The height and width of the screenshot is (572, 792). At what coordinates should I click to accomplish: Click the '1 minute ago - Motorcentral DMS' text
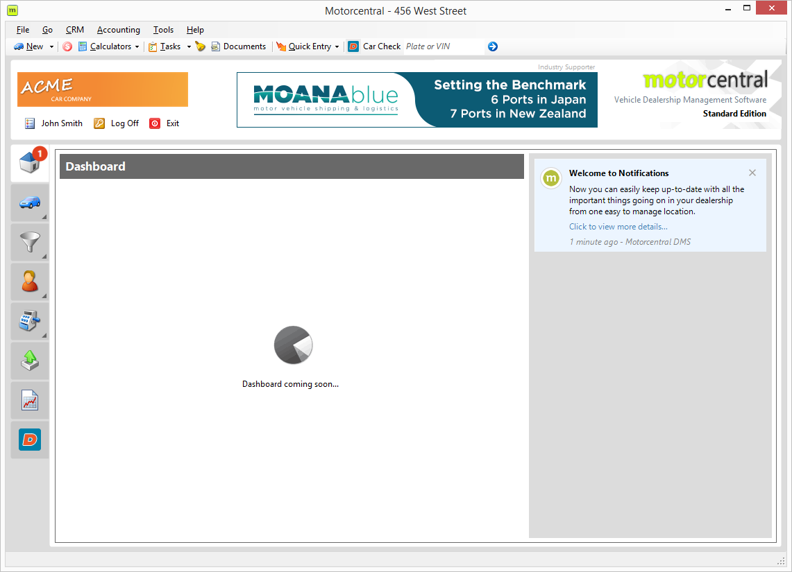(630, 241)
